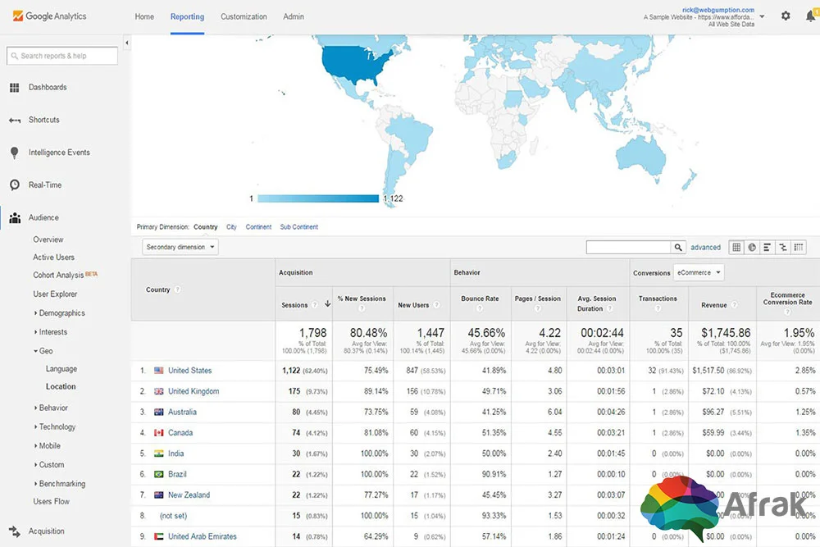Collapse the left sidebar arrow
This screenshot has width=820, height=547.
coord(127,43)
